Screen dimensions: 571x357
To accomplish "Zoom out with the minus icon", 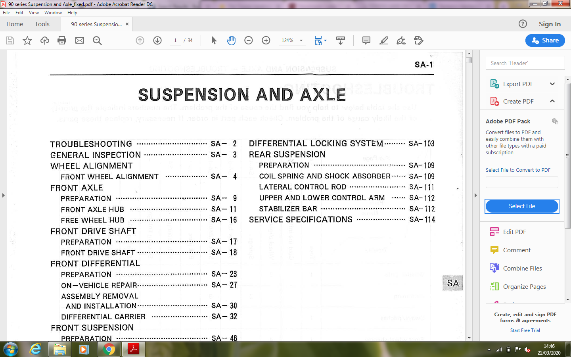I will pos(249,40).
